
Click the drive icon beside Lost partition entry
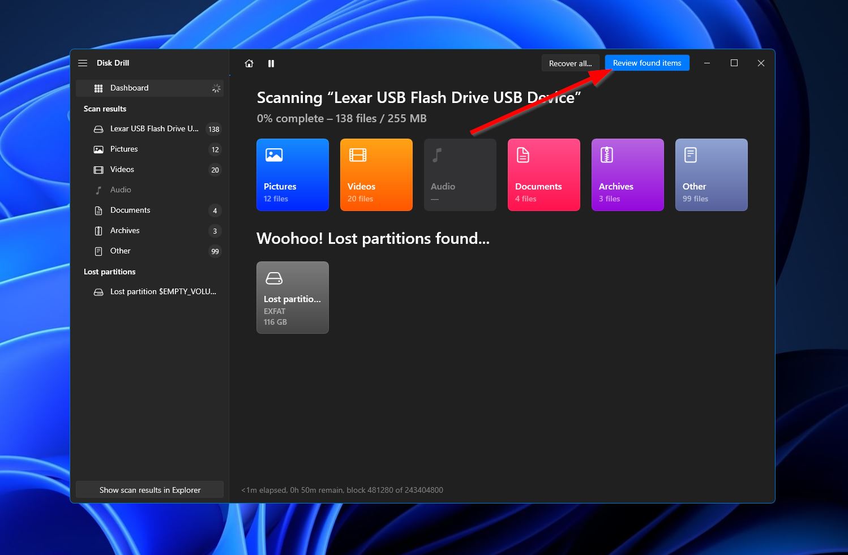(x=98, y=292)
